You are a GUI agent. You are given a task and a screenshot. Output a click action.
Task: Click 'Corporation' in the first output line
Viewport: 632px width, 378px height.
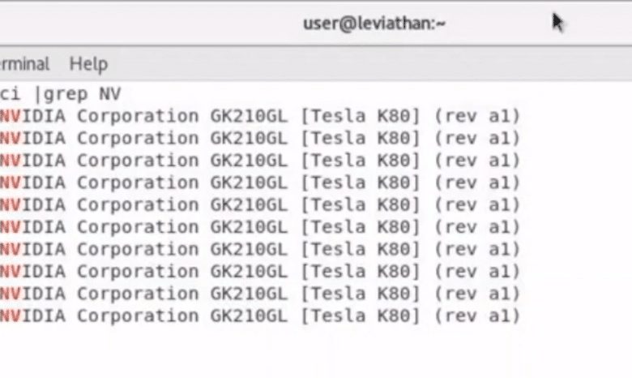tap(138, 116)
